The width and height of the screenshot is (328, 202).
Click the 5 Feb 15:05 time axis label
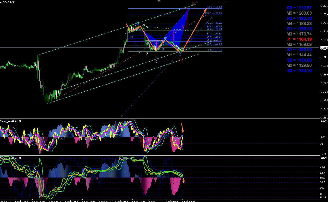point(38,201)
